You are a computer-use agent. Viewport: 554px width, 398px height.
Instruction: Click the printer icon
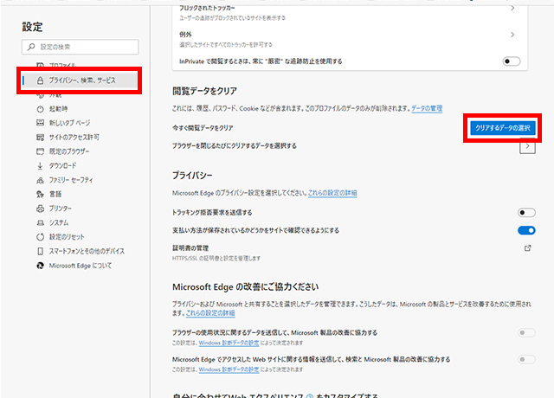pos(41,209)
